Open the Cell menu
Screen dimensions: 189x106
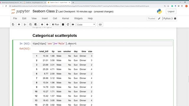pos(55,18)
